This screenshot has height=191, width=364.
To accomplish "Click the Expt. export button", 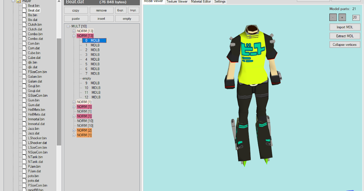I will point(120,10).
